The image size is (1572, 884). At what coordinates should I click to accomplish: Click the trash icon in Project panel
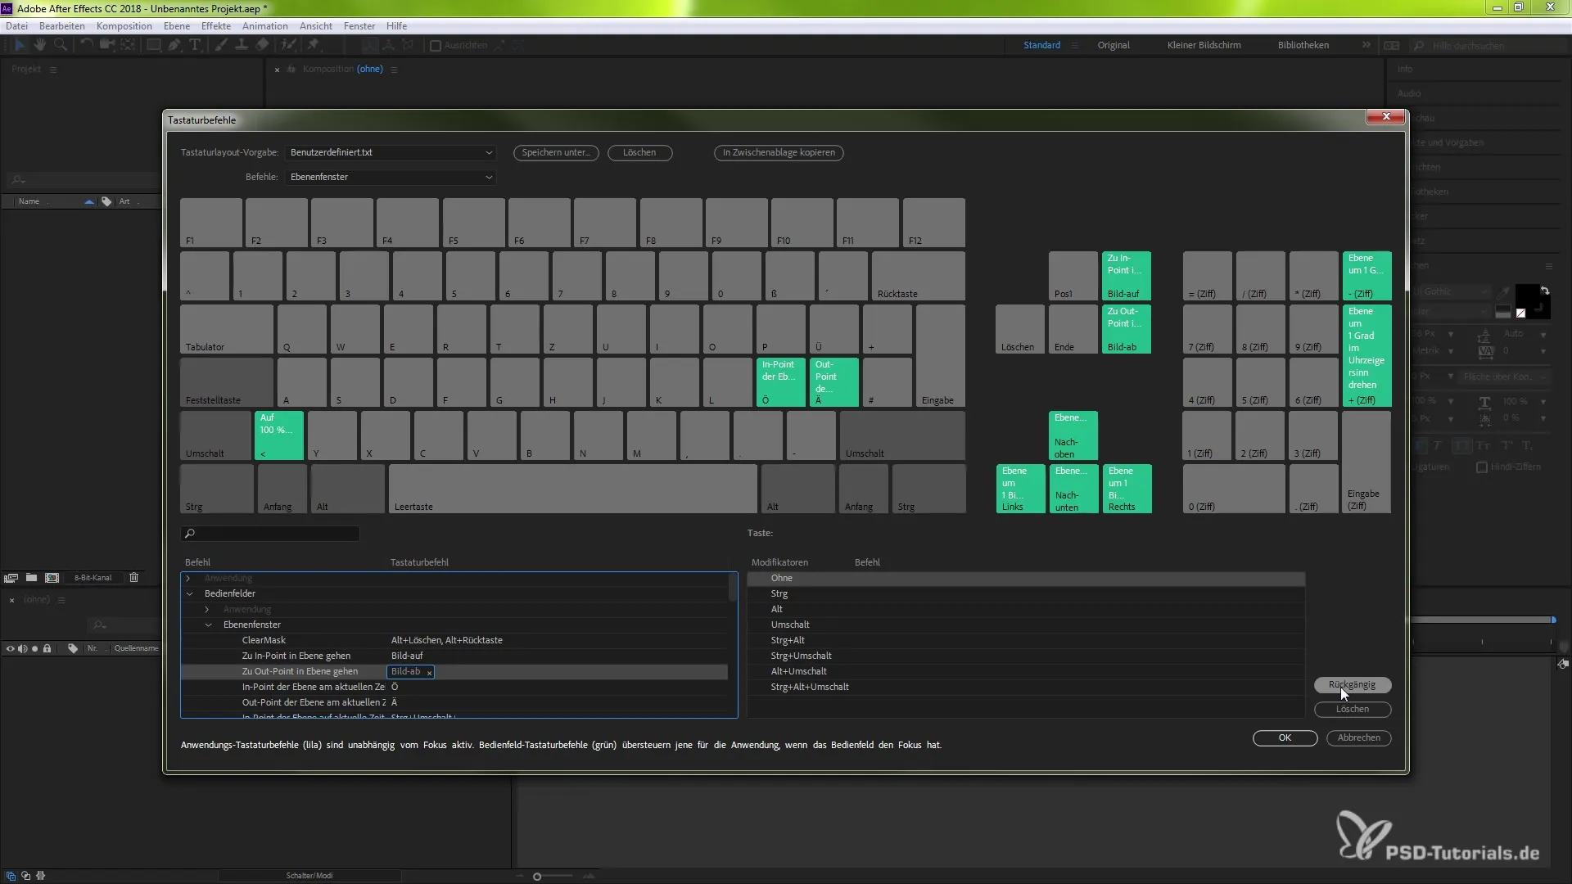[x=134, y=578]
